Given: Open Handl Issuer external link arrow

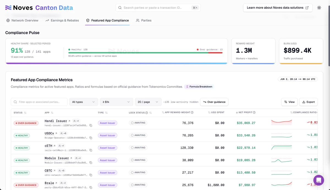Looking at the screenshot, I should [x=69, y=121].
